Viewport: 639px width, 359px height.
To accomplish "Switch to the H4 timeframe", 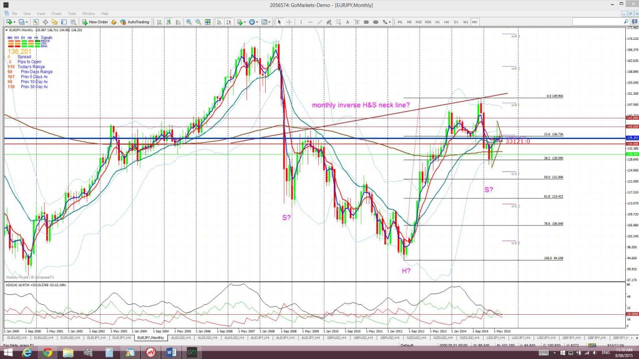I will (x=447, y=22).
